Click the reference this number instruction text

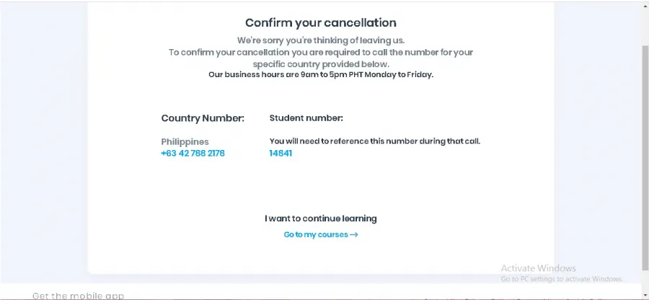point(374,141)
